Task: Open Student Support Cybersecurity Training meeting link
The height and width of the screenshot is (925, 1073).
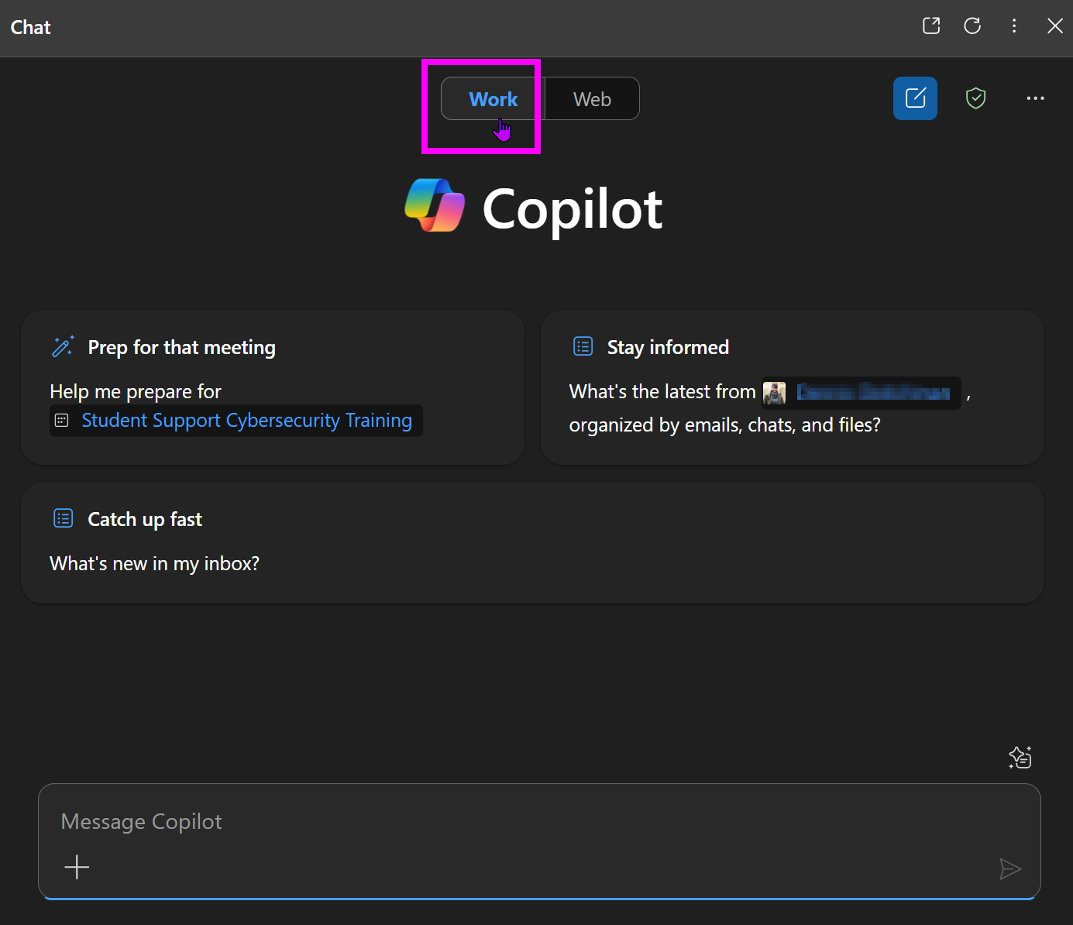Action: pos(246,421)
